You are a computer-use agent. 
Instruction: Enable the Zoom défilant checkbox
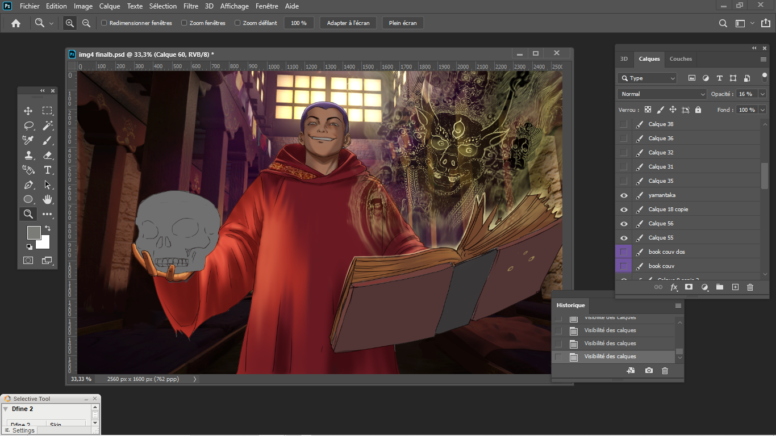[x=237, y=23]
